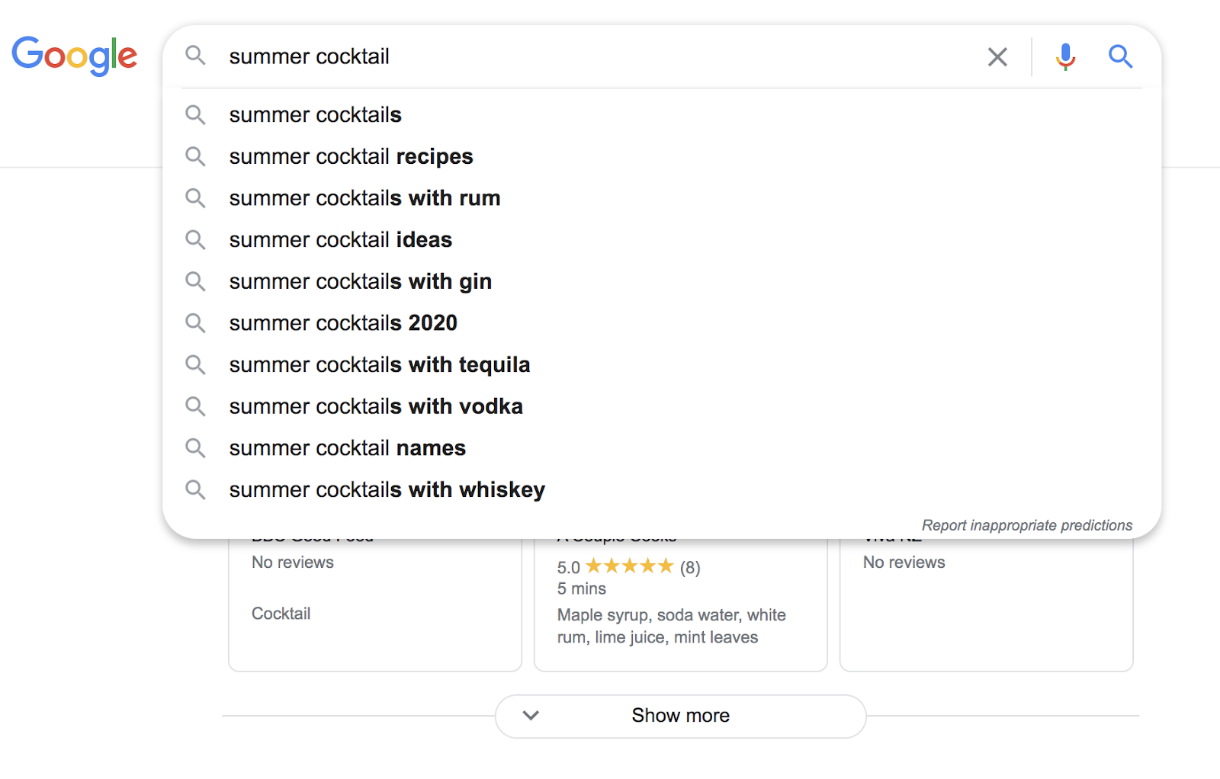The image size is (1220, 779).
Task: Click magnifier icon inside search field
Action: point(196,56)
